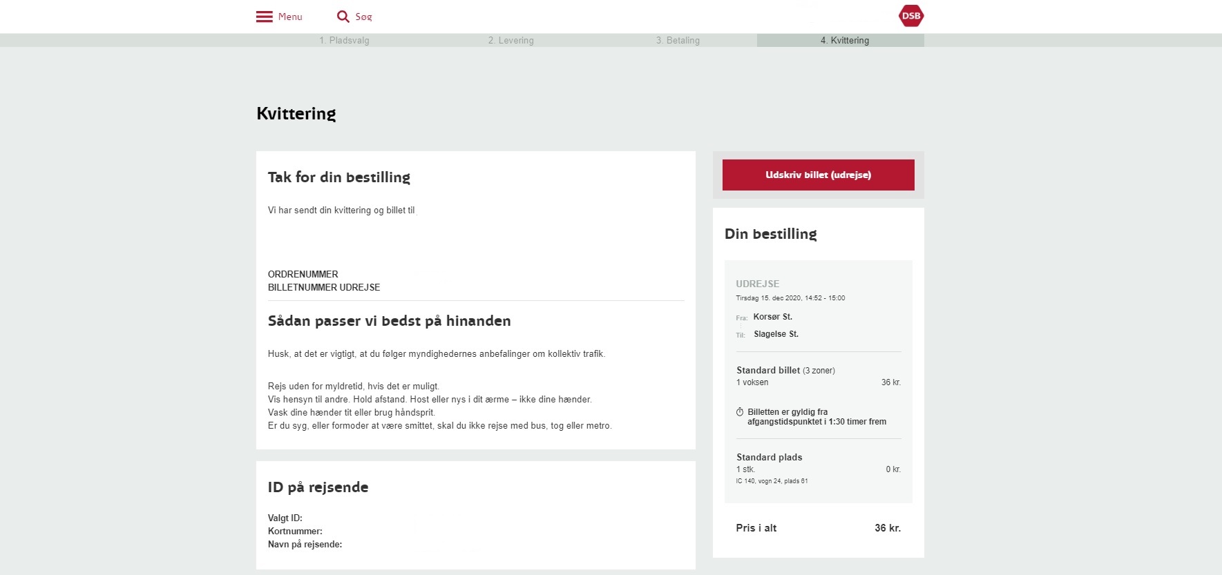The image size is (1222, 575).
Task: Click the Valgt ID label
Action: pyautogui.click(x=285, y=518)
